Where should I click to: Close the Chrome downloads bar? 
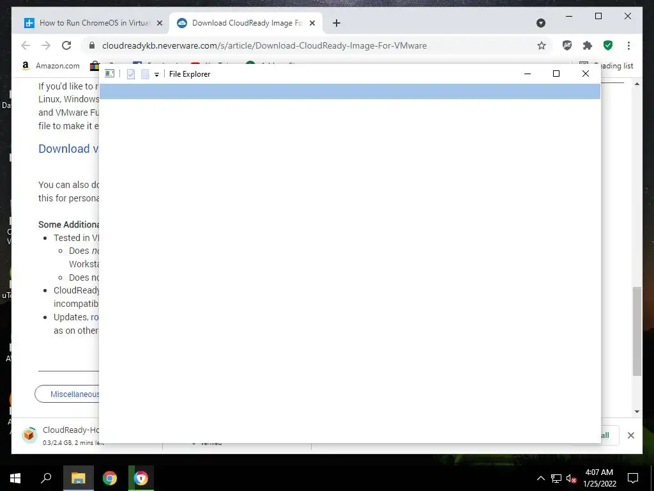coord(630,435)
